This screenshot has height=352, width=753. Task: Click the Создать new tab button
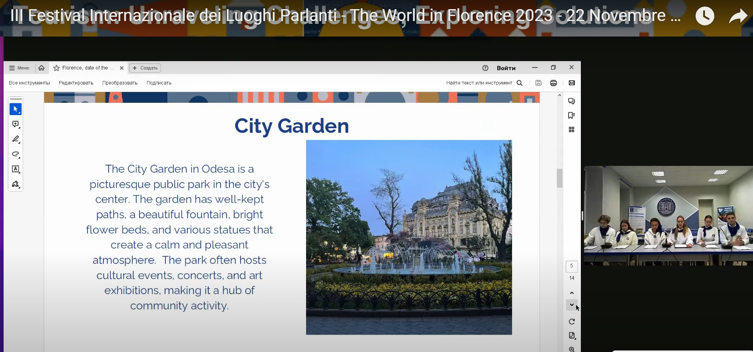click(145, 68)
